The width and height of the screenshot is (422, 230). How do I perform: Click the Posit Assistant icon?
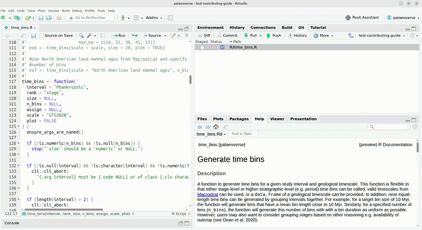(348, 18)
